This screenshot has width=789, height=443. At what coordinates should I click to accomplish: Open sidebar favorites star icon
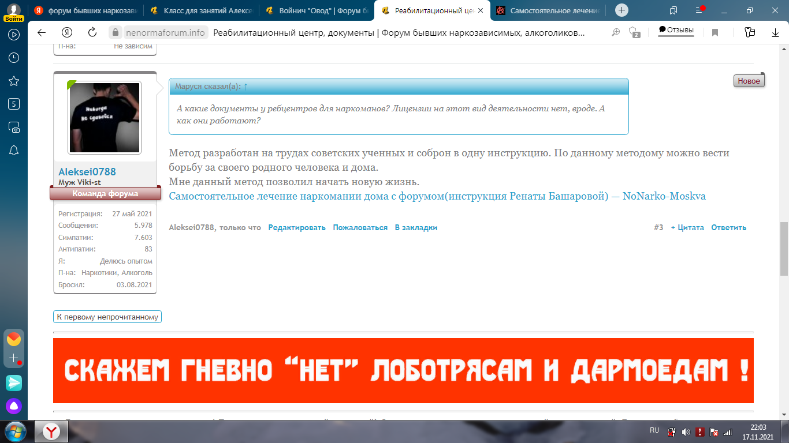click(14, 81)
